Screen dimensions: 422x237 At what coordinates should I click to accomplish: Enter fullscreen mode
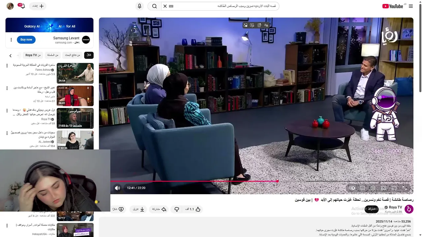405,188
